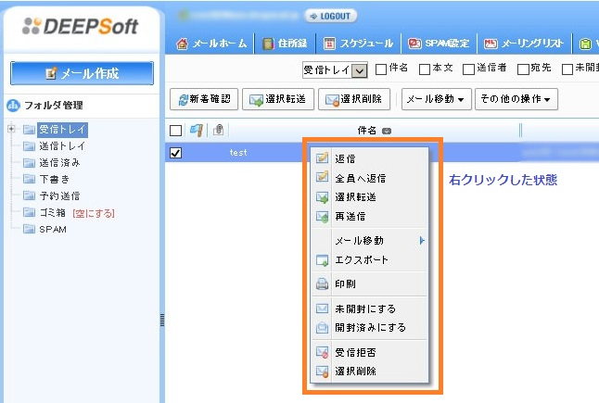Click the mark as unread (未開封にする) icon

[x=322, y=309]
